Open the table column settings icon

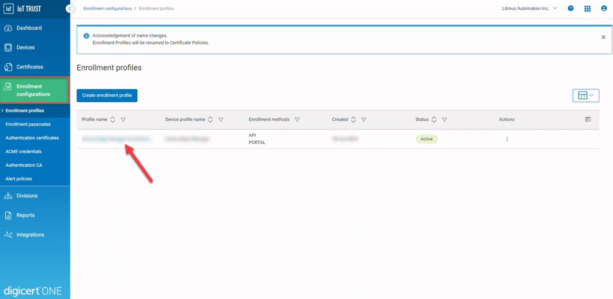point(588,120)
